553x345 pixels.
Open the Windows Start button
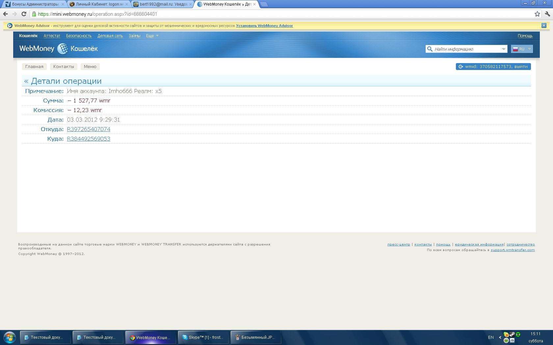click(9, 337)
